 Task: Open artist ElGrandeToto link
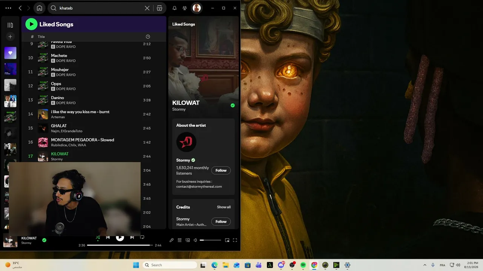pos(72,131)
